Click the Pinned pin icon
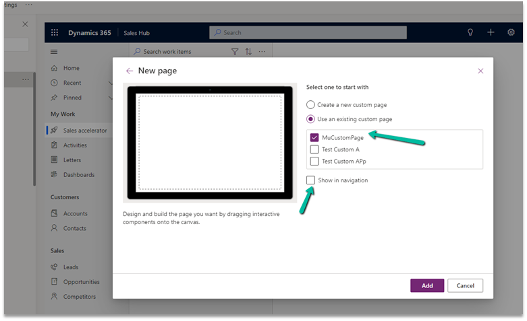 point(54,98)
